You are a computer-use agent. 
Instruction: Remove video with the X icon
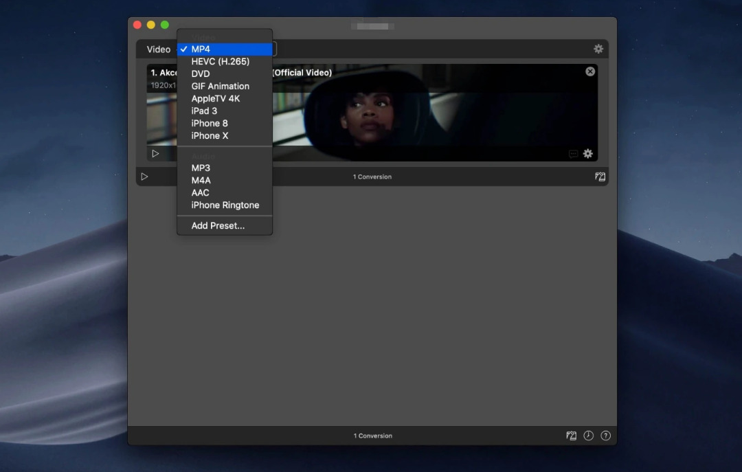tap(590, 71)
